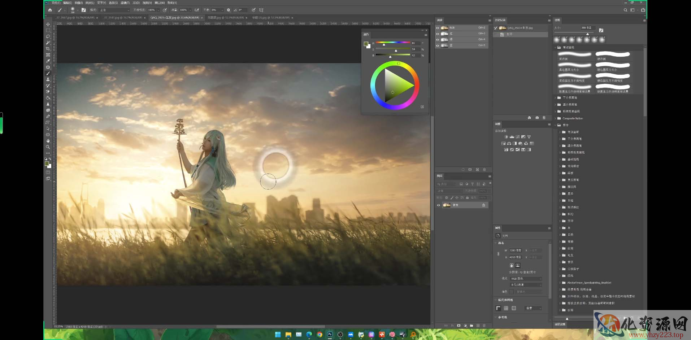The height and width of the screenshot is (340, 691).
Task: Select the 打开 history state
Action: (521, 34)
